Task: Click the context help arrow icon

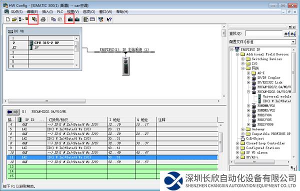Action: click(x=109, y=19)
